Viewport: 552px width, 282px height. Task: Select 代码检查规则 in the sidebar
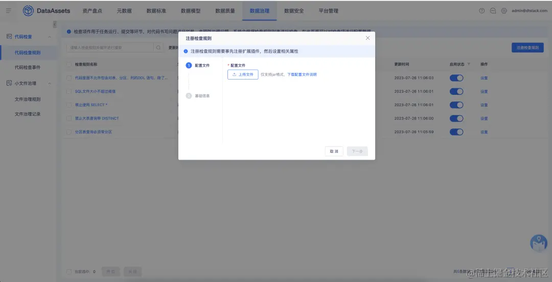click(x=28, y=53)
